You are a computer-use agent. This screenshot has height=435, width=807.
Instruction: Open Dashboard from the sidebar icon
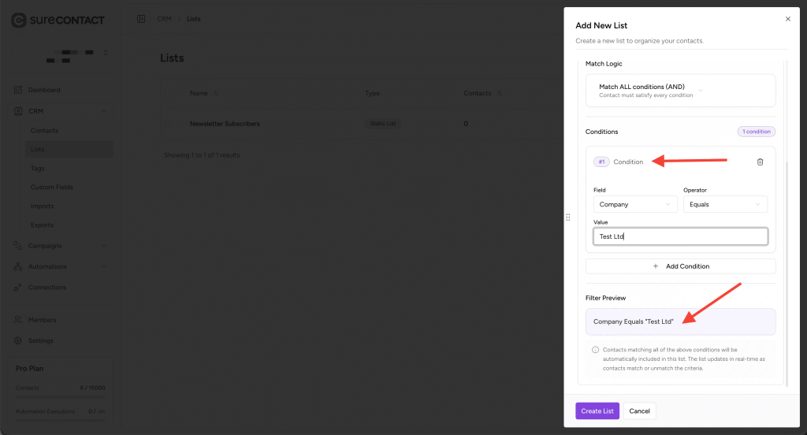(x=18, y=90)
